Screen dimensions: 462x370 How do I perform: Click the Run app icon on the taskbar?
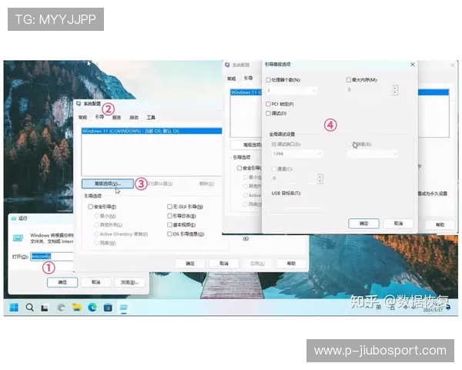point(123,307)
